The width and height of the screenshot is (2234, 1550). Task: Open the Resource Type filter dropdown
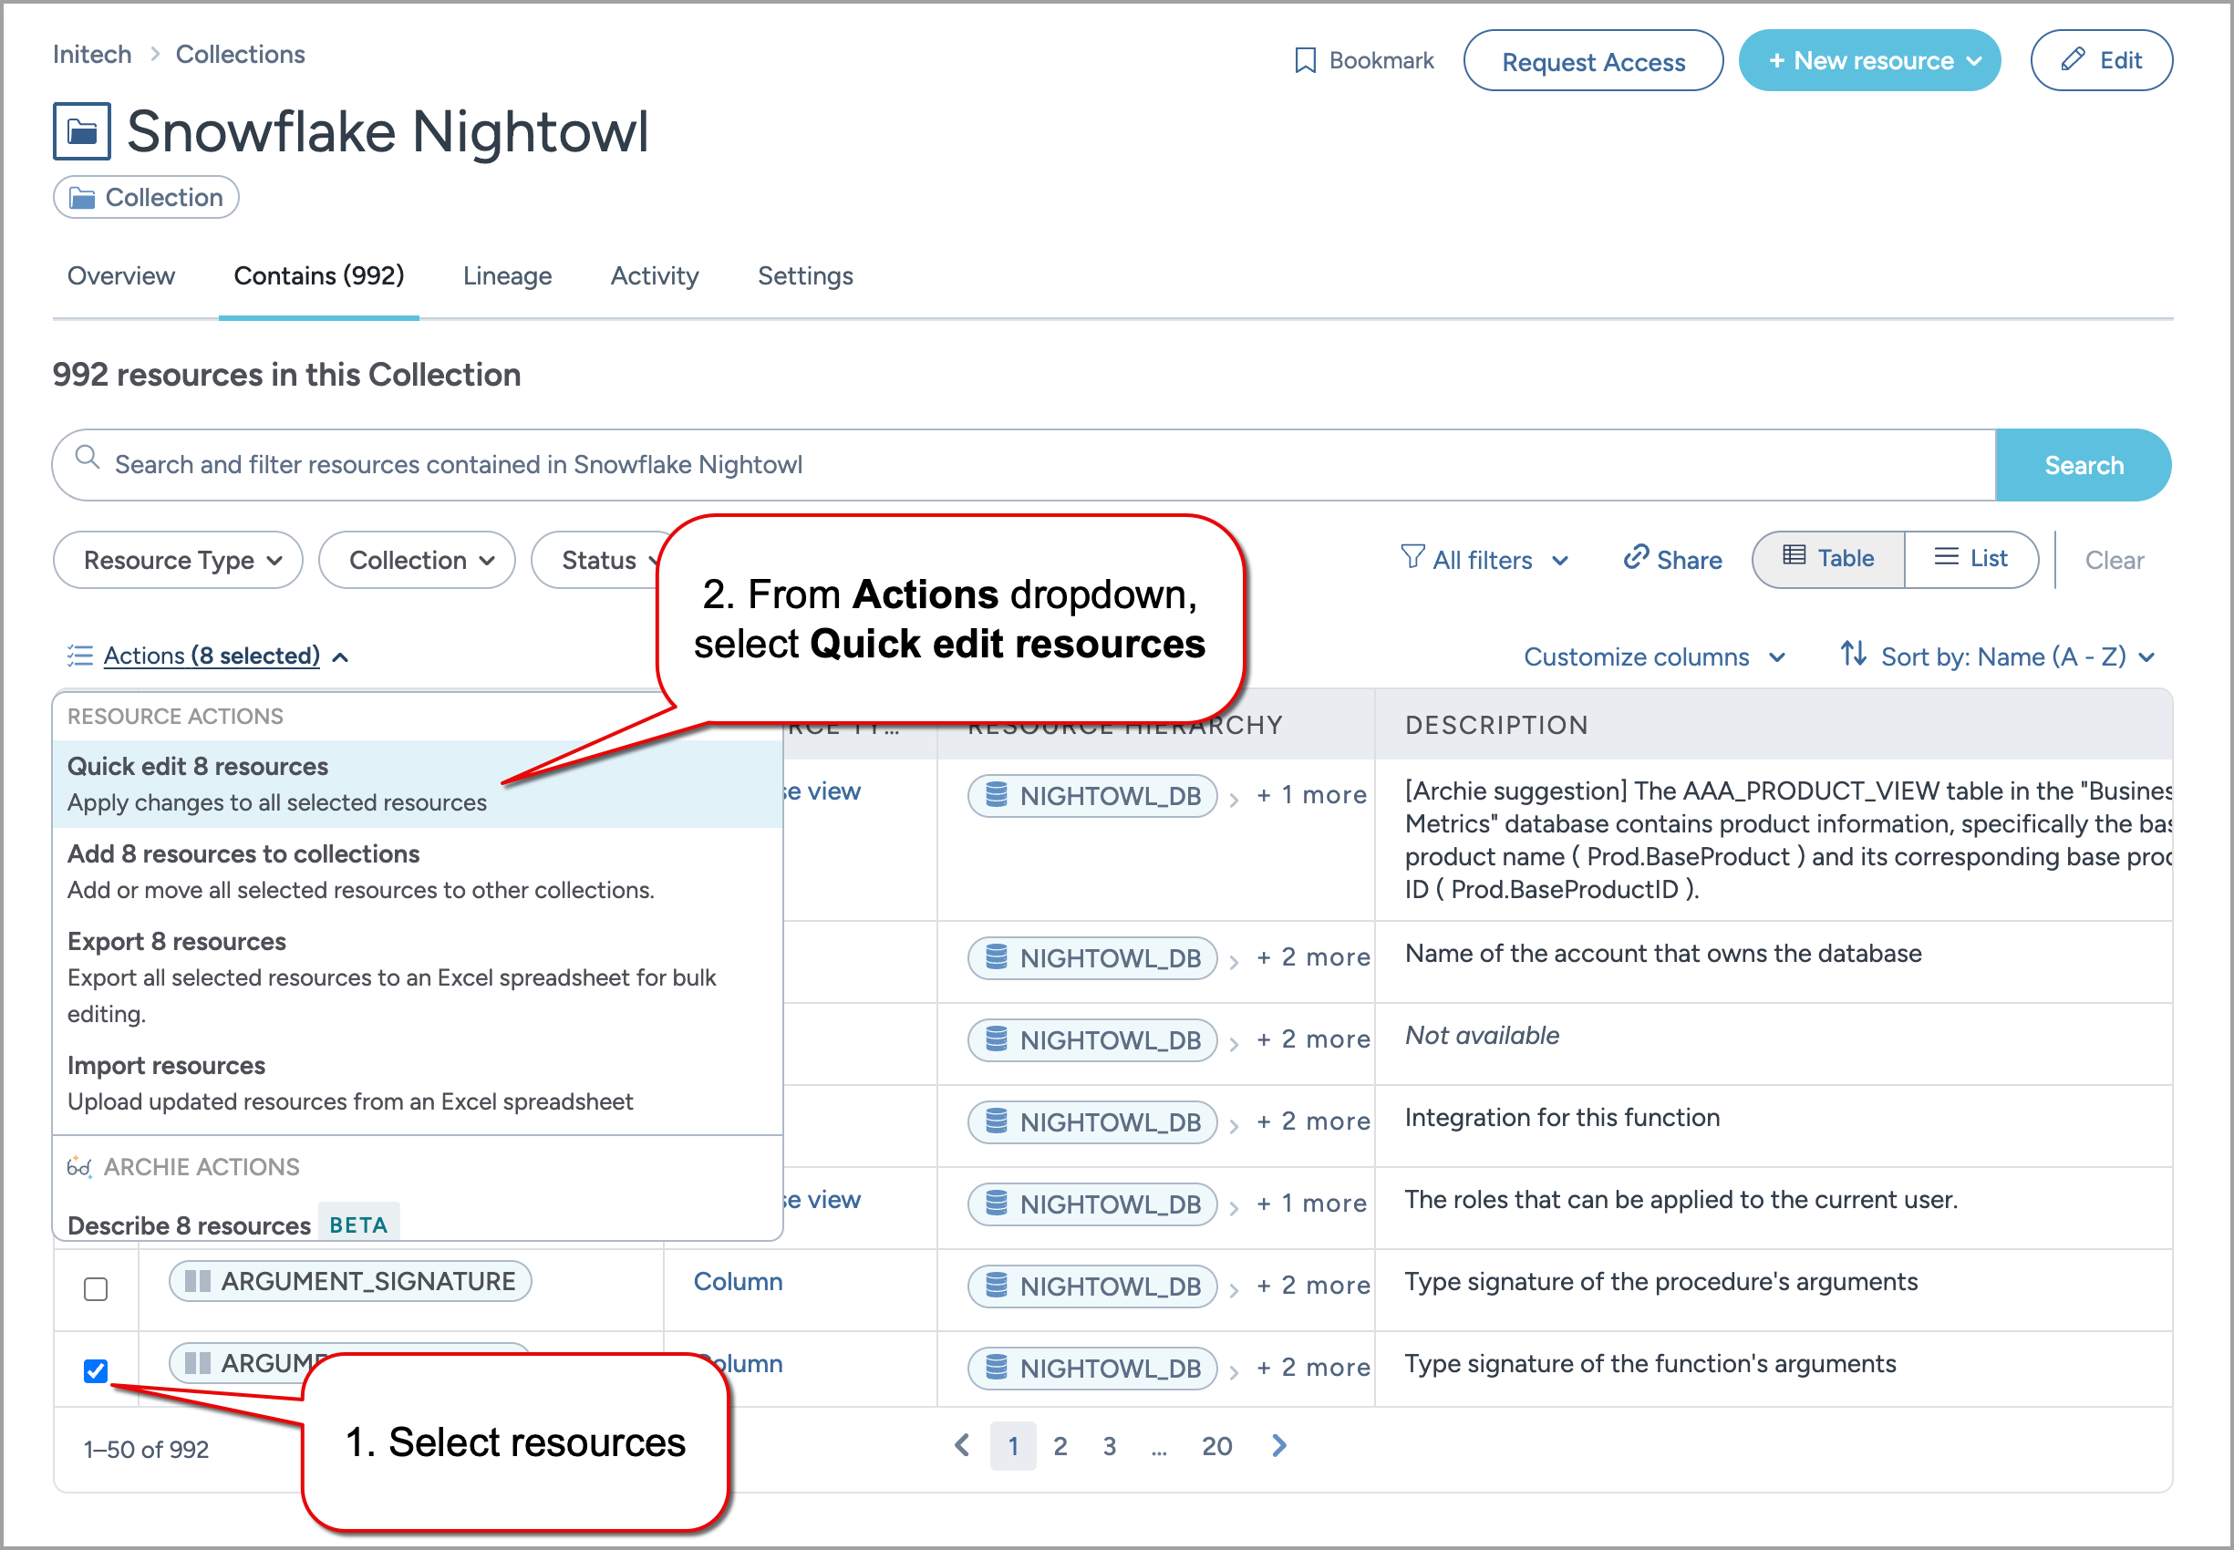[178, 561]
